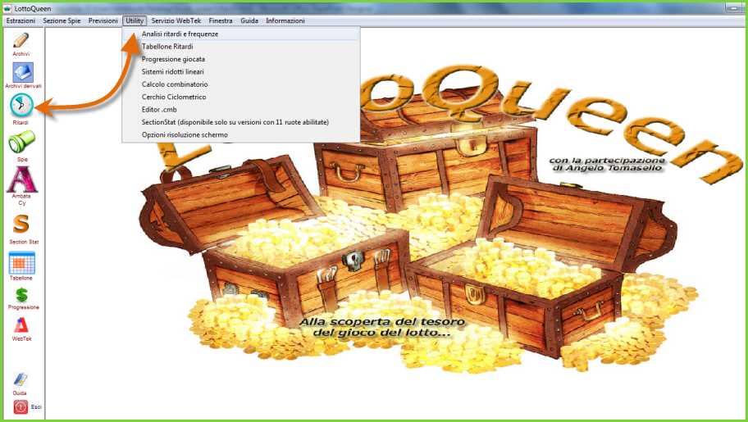Open the Finestra menu
This screenshot has width=748, height=422.
pos(221,20)
